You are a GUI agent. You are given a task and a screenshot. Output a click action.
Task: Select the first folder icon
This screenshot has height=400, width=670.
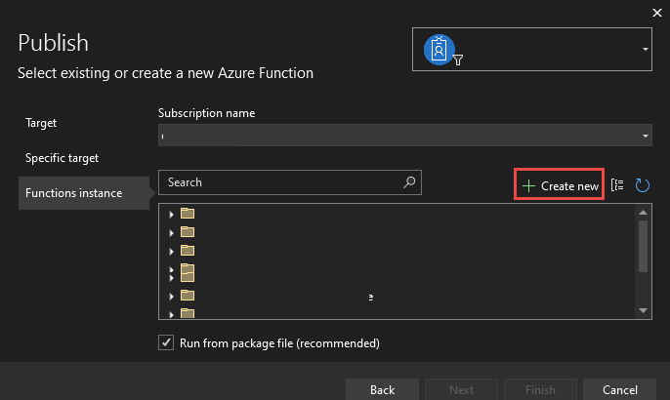pos(188,213)
